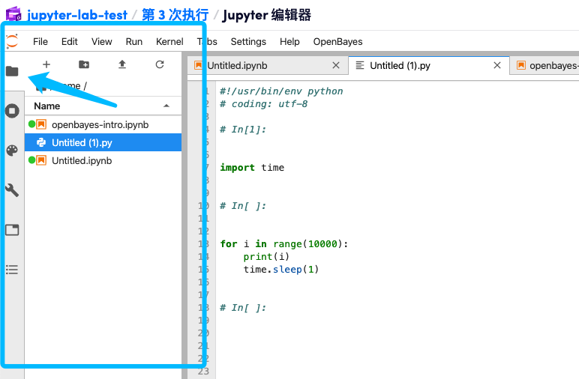Open the OpenBayes menu

[x=337, y=42]
